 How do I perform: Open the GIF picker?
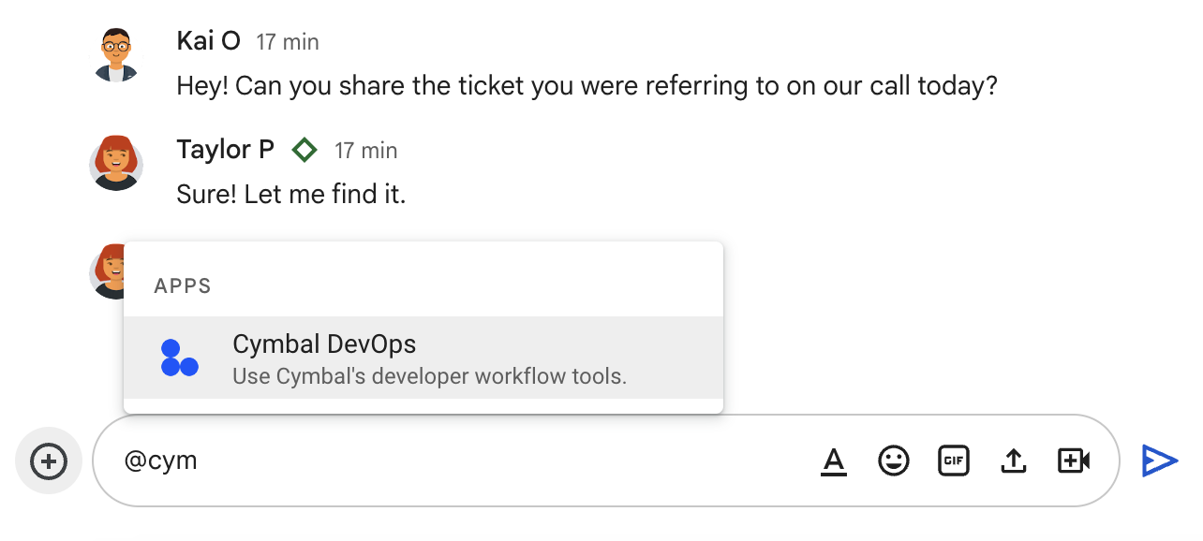[954, 460]
